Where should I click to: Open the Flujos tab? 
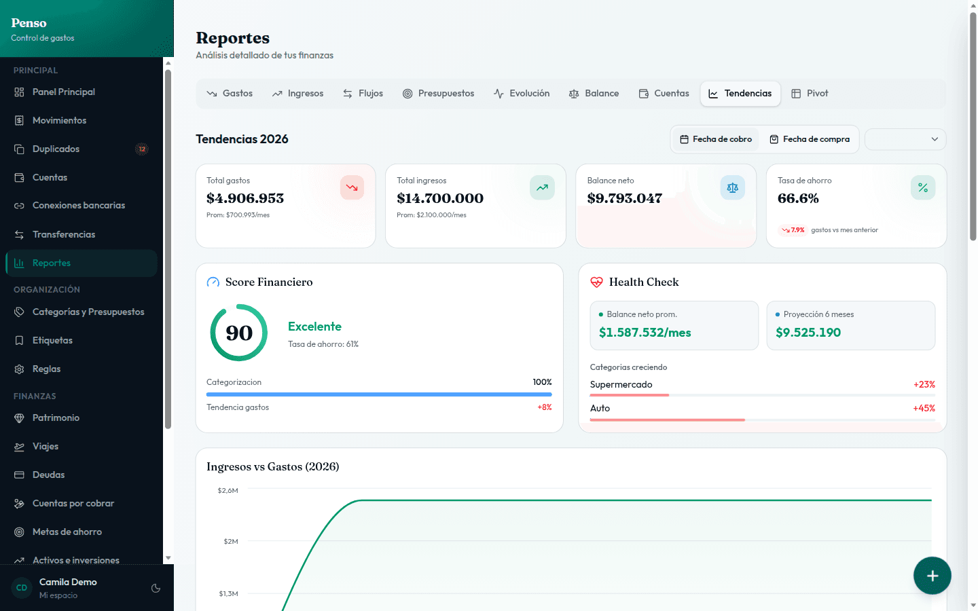[x=363, y=94]
